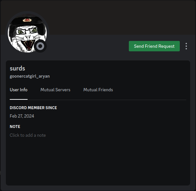Send Friend Request to surds
Image resolution: width=196 pixels, height=191 pixels.
[154, 46]
